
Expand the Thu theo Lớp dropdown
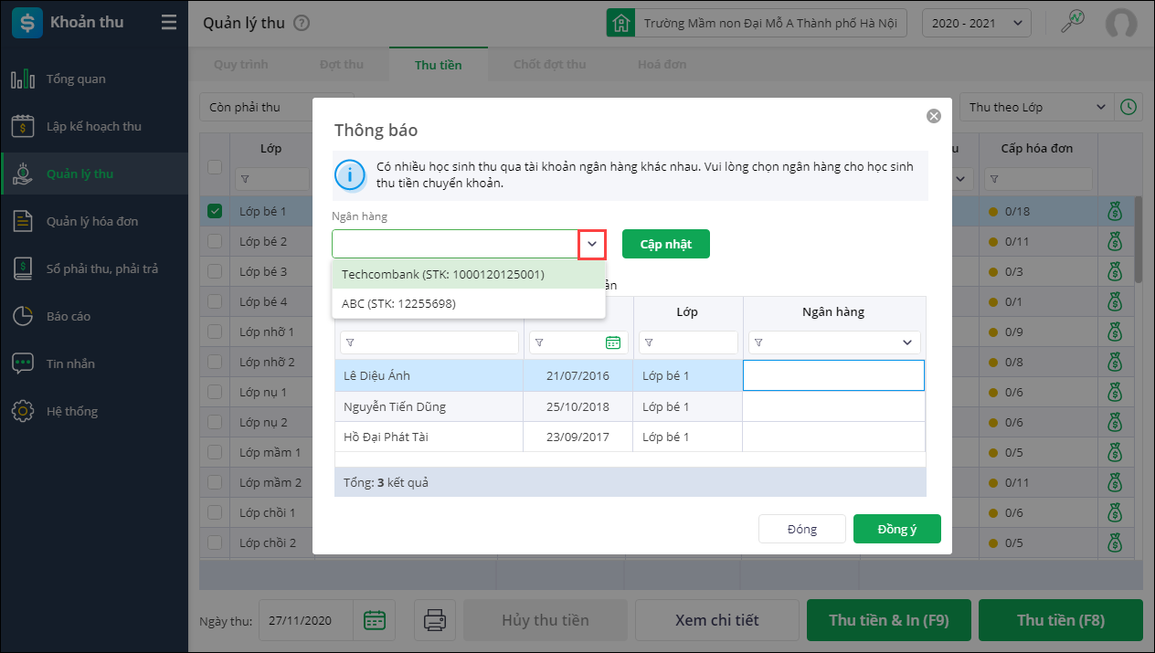click(1036, 107)
